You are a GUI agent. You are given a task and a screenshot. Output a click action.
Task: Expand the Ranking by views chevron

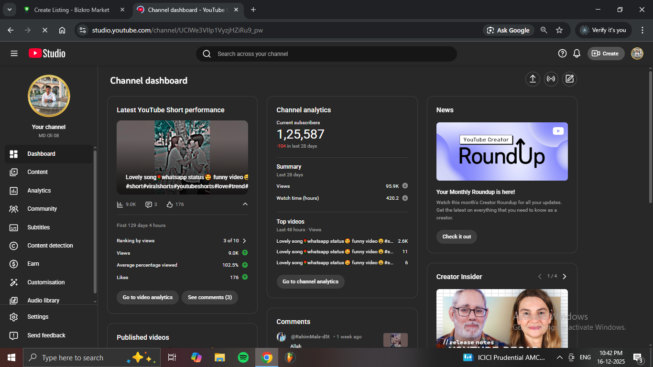click(244, 241)
